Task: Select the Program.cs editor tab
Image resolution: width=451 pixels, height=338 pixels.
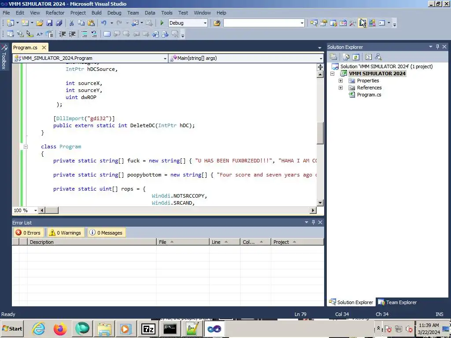Action: pos(25,48)
